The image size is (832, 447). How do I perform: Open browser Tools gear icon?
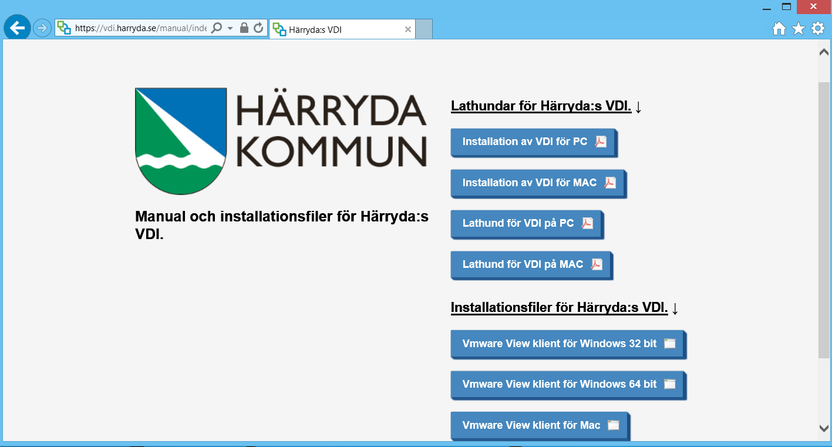pyautogui.click(x=818, y=28)
